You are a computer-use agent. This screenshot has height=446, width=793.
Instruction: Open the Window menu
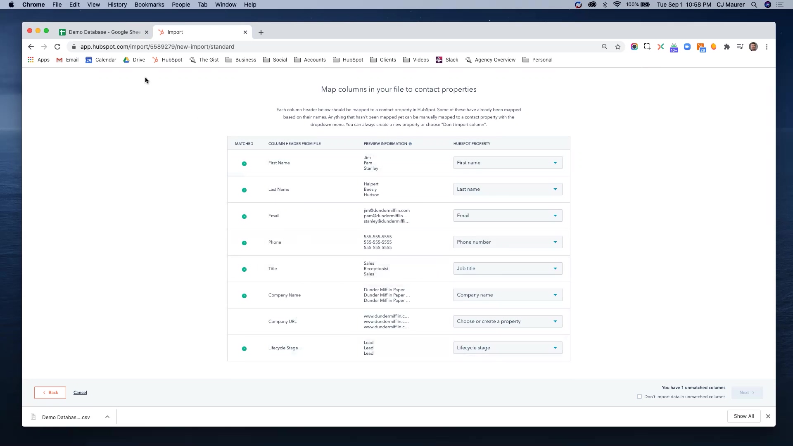(x=226, y=5)
